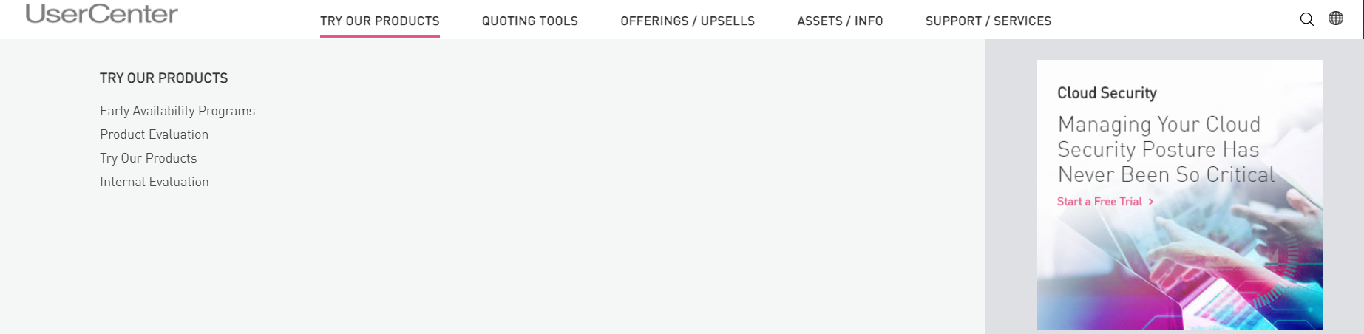Open the search magnifier icon

pyautogui.click(x=1307, y=19)
